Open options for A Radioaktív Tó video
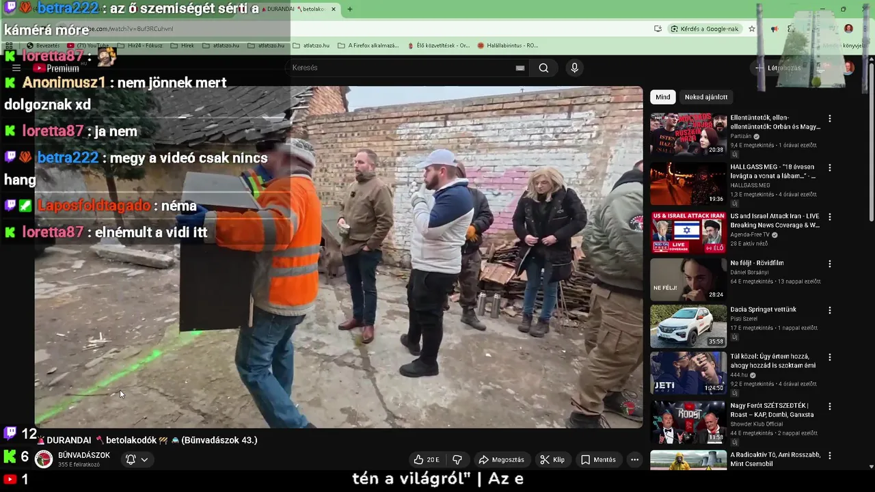The width and height of the screenshot is (875, 492). click(x=830, y=455)
